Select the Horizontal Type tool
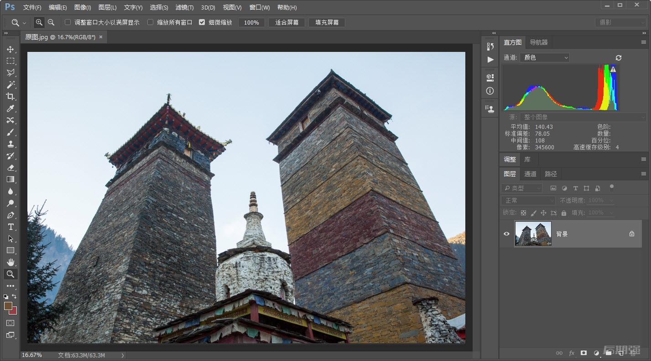Screen dimensions: 651x361 [10, 227]
